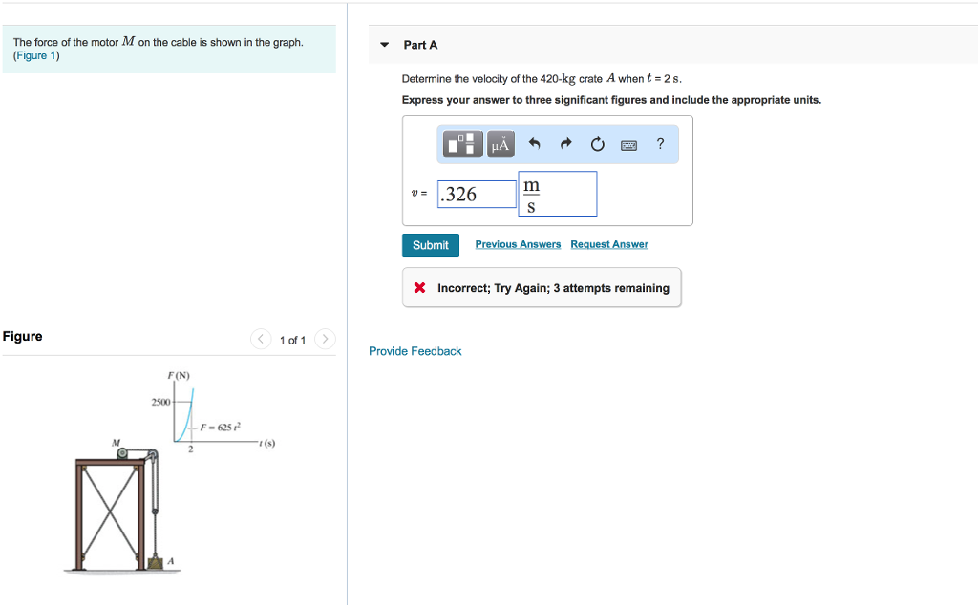This screenshot has width=978, height=605.
Task: Click the Incorrect; Try Again feedback box
Action: (x=542, y=288)
